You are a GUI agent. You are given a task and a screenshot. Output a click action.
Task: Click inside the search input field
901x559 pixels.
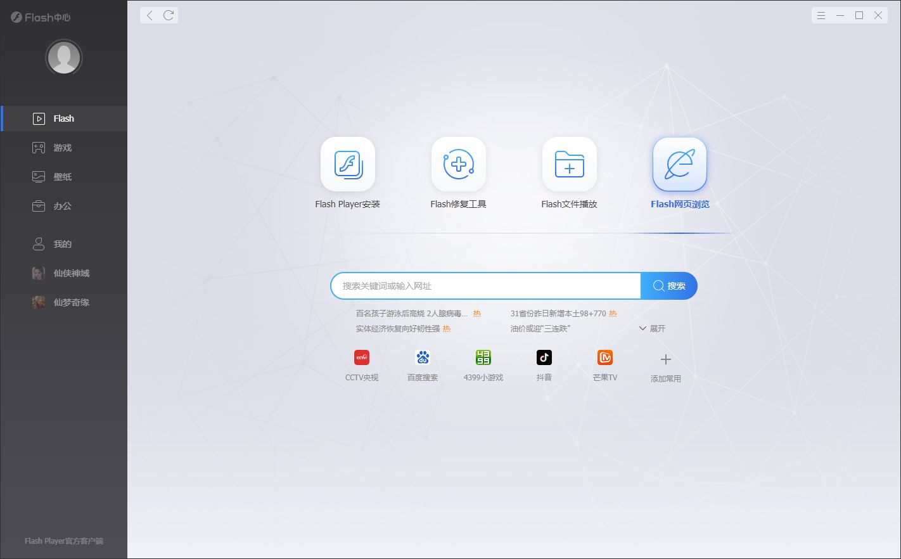(485, 286)
